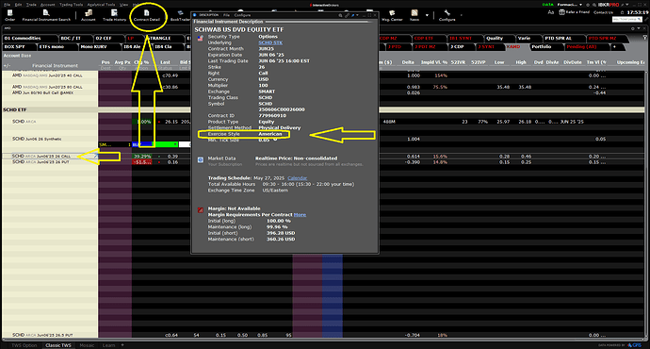Expand the News toolbar dropdown arrow
Screen dimensions: 650x349
click(x=427, y=15)
